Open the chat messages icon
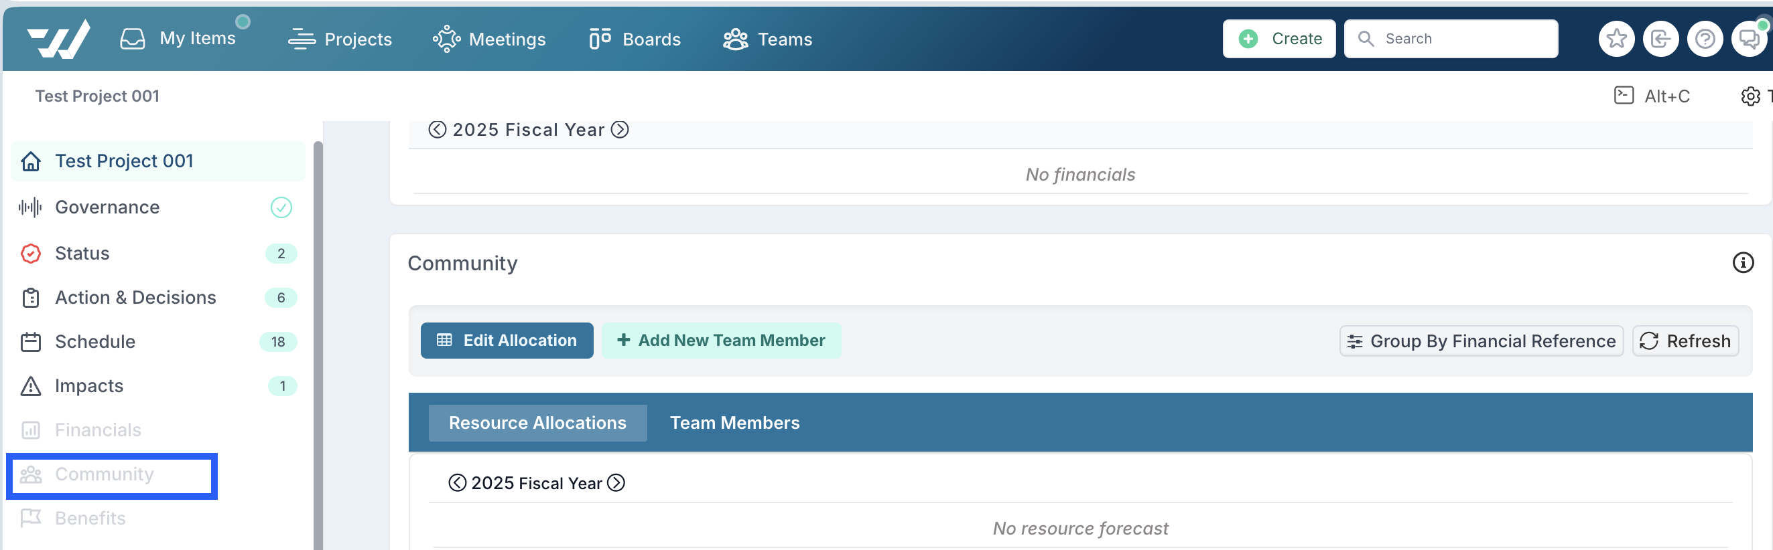 tap(1749, 39)
